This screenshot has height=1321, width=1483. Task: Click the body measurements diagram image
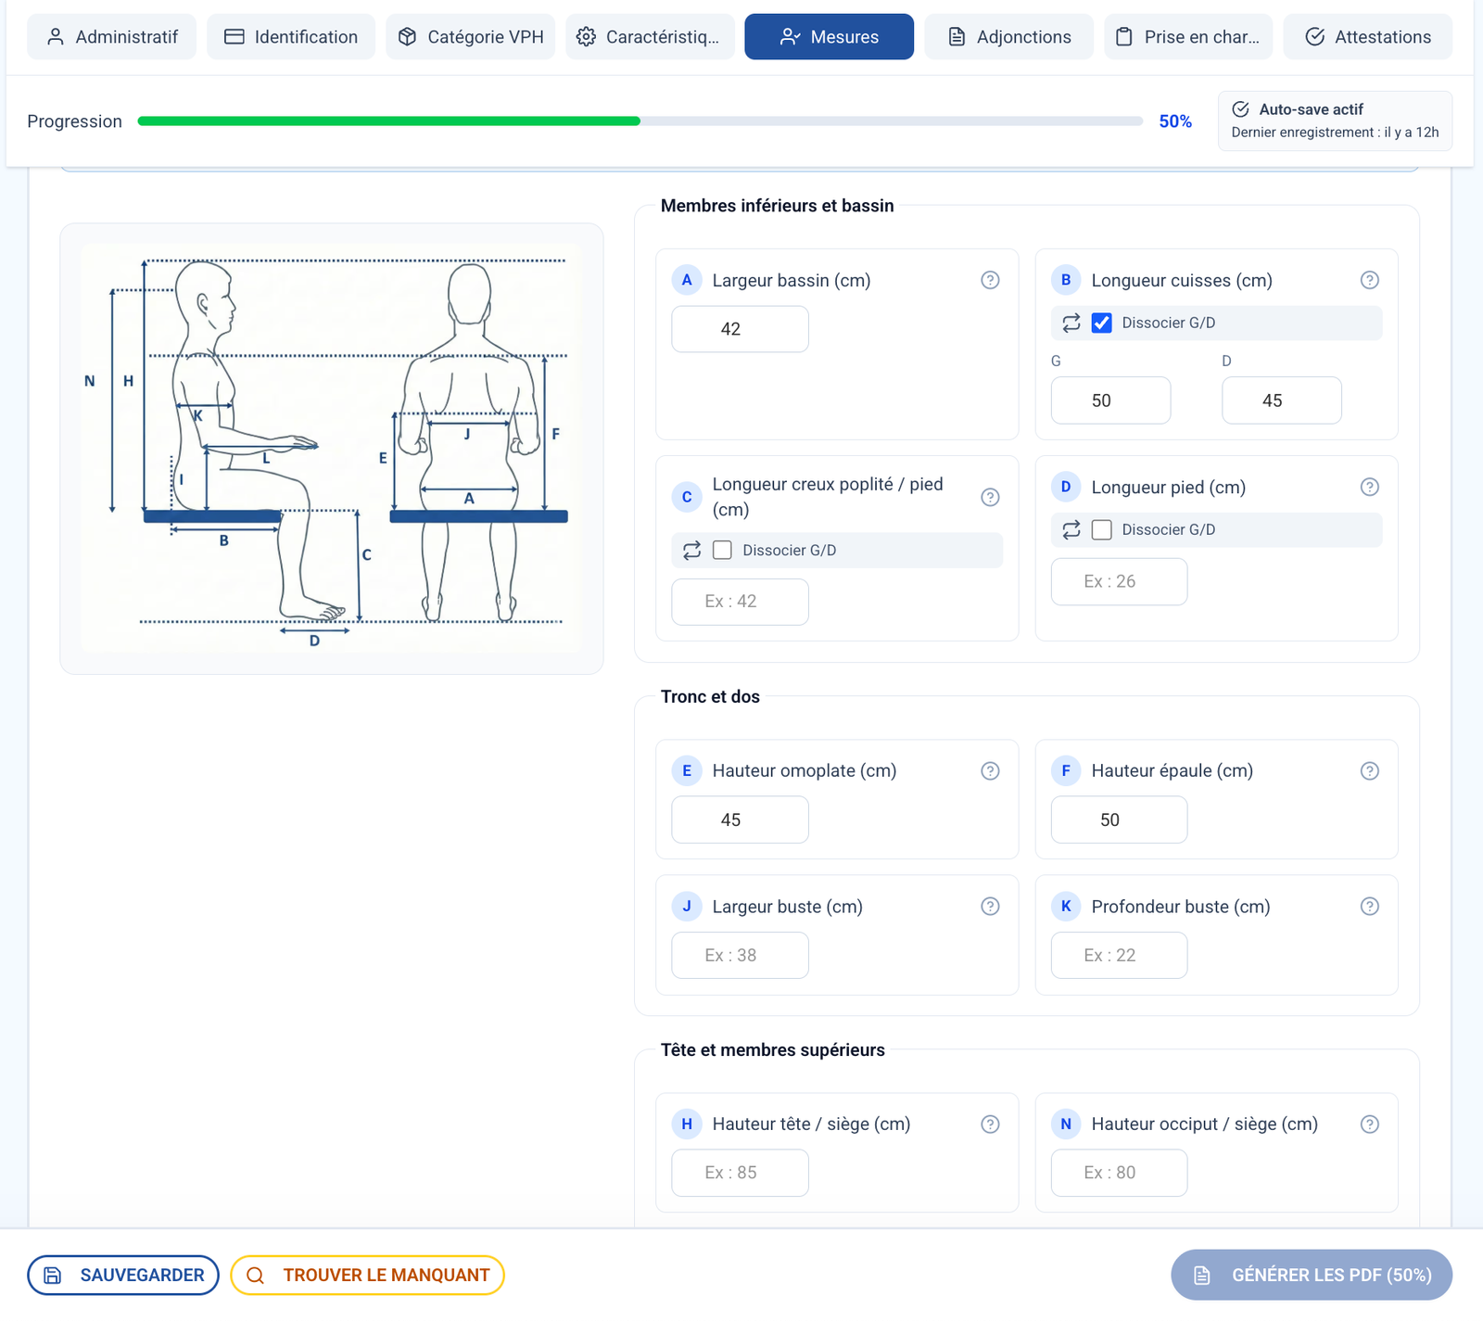click(x=332, y=448)
